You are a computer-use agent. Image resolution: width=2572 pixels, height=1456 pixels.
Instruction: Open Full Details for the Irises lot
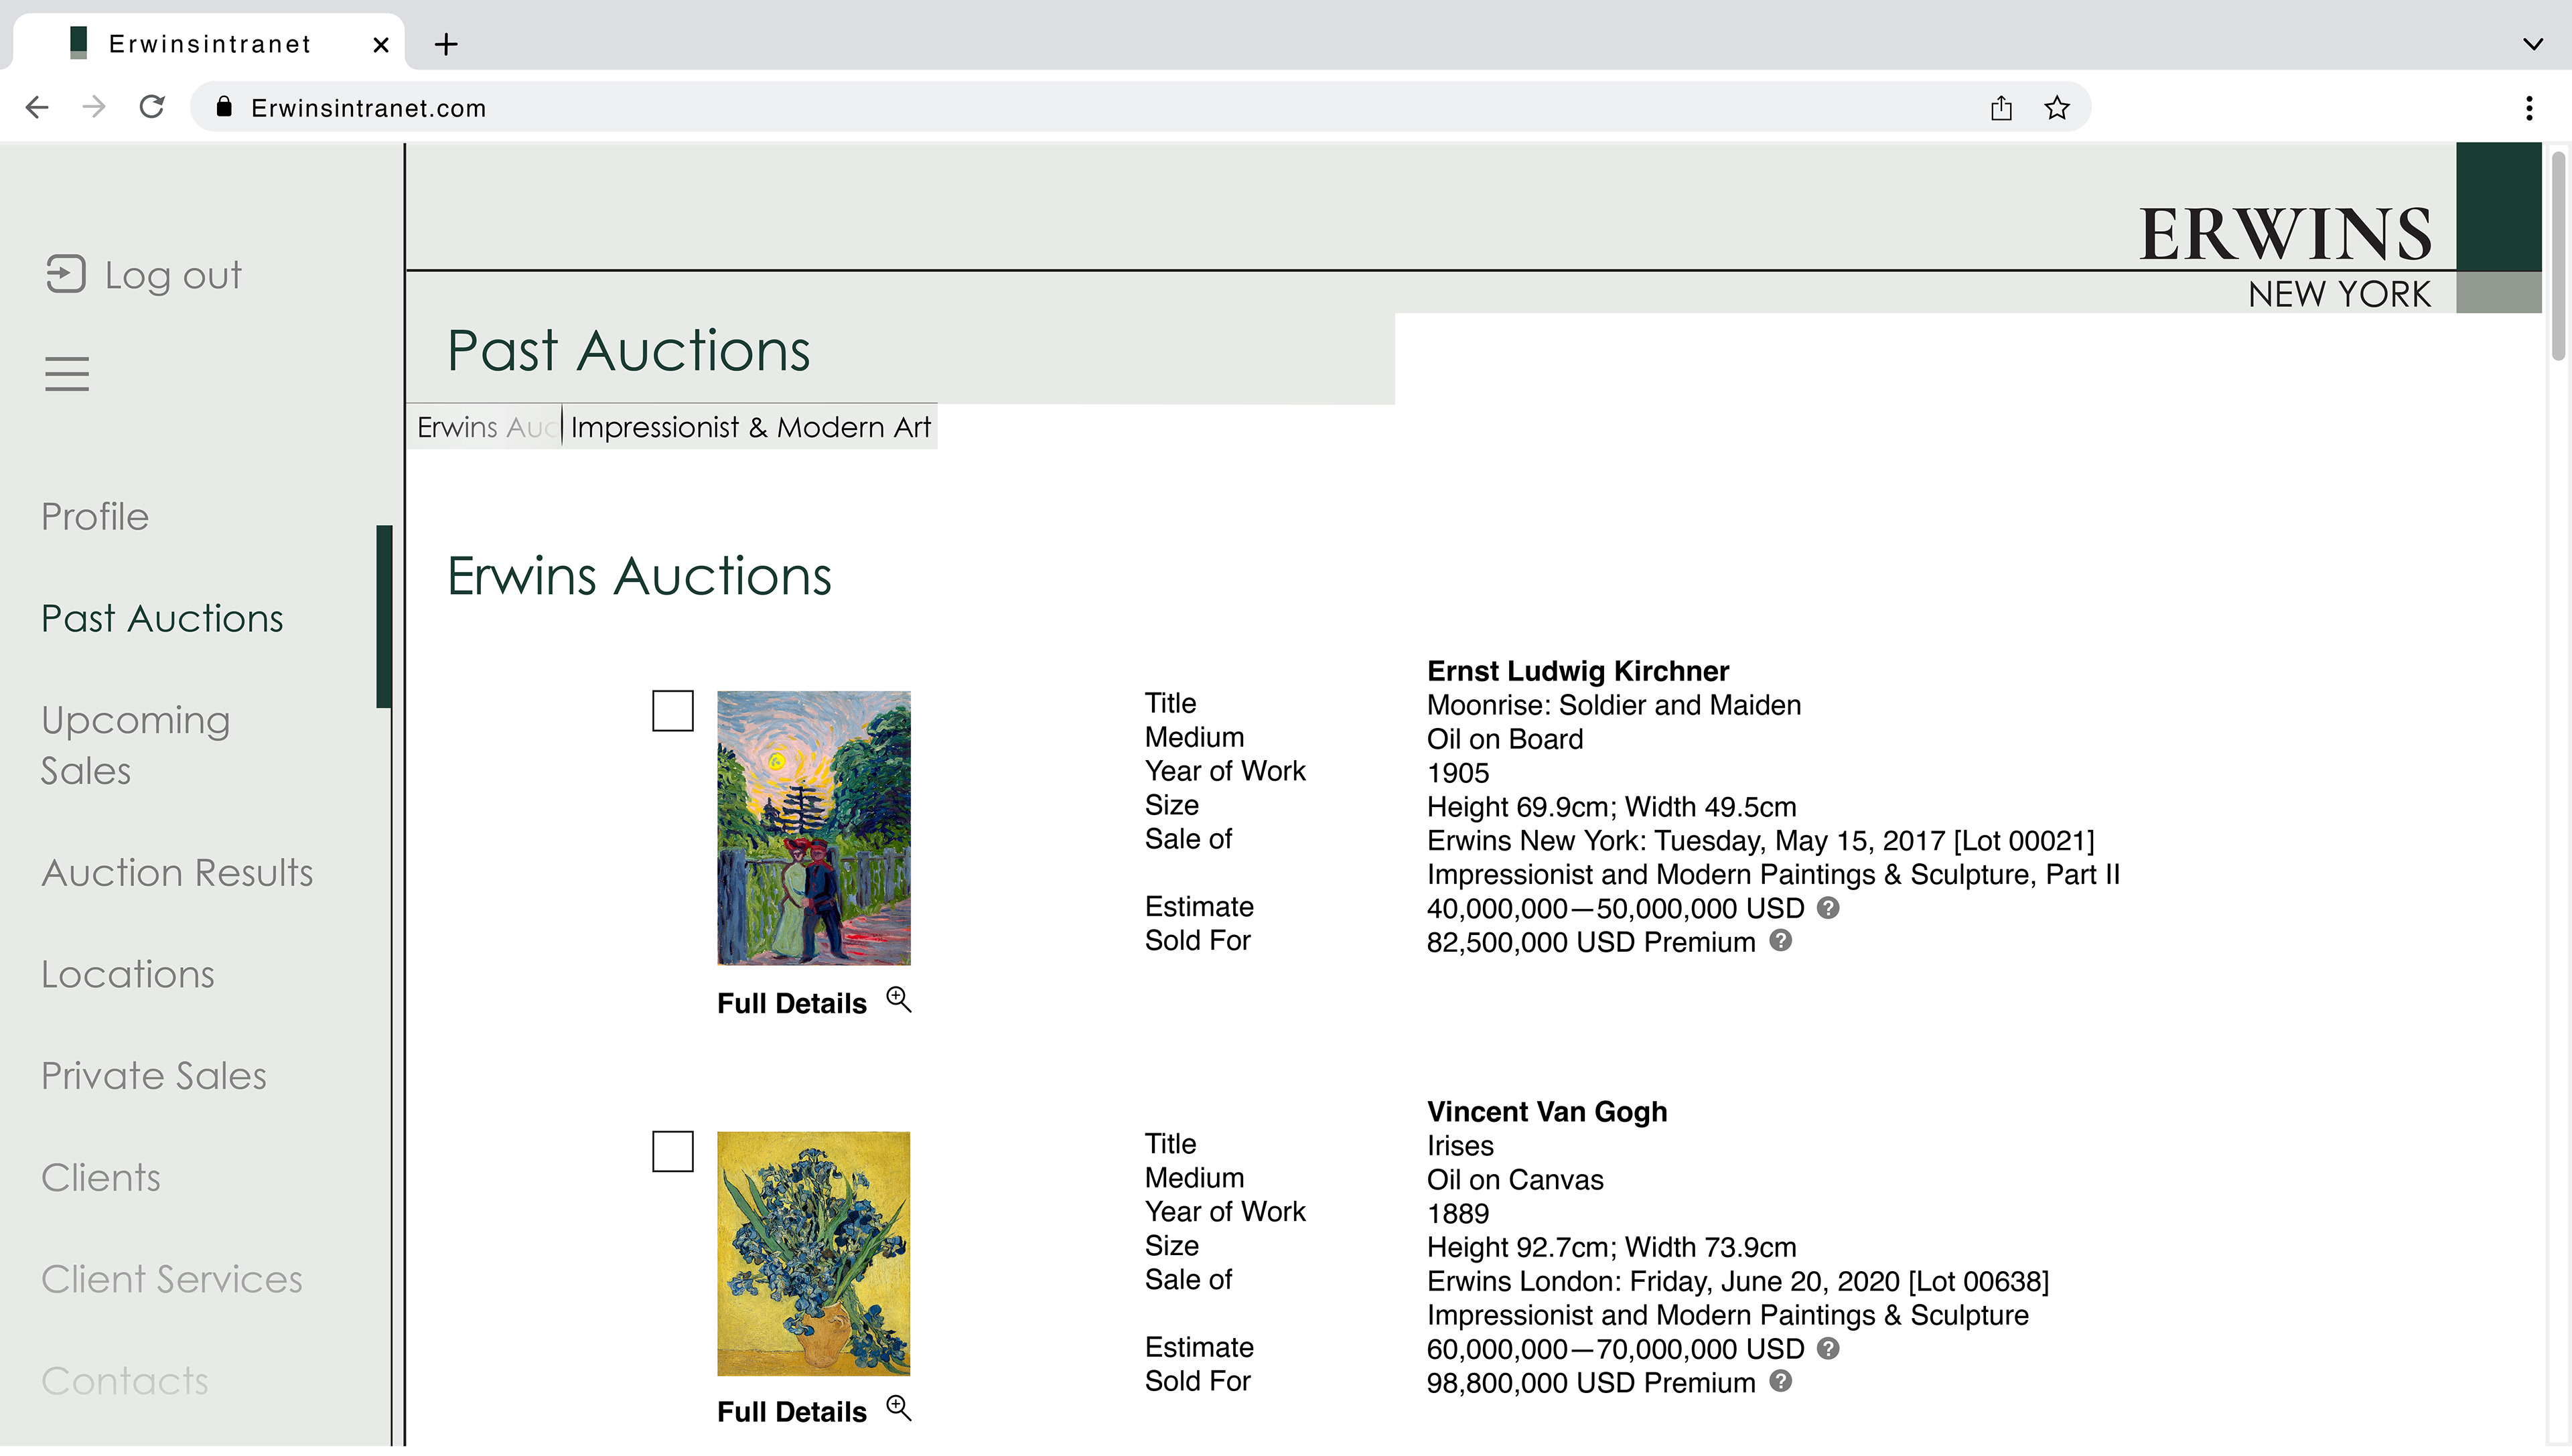[x=791, y=1411]
